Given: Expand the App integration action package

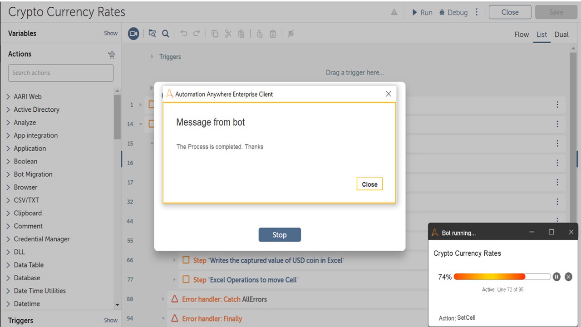Looking at the screenshot, I should coord(8,135).
